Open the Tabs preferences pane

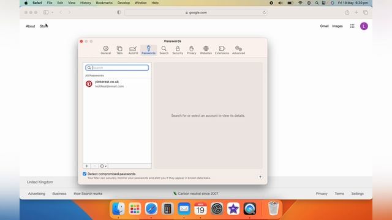point(119,50)
